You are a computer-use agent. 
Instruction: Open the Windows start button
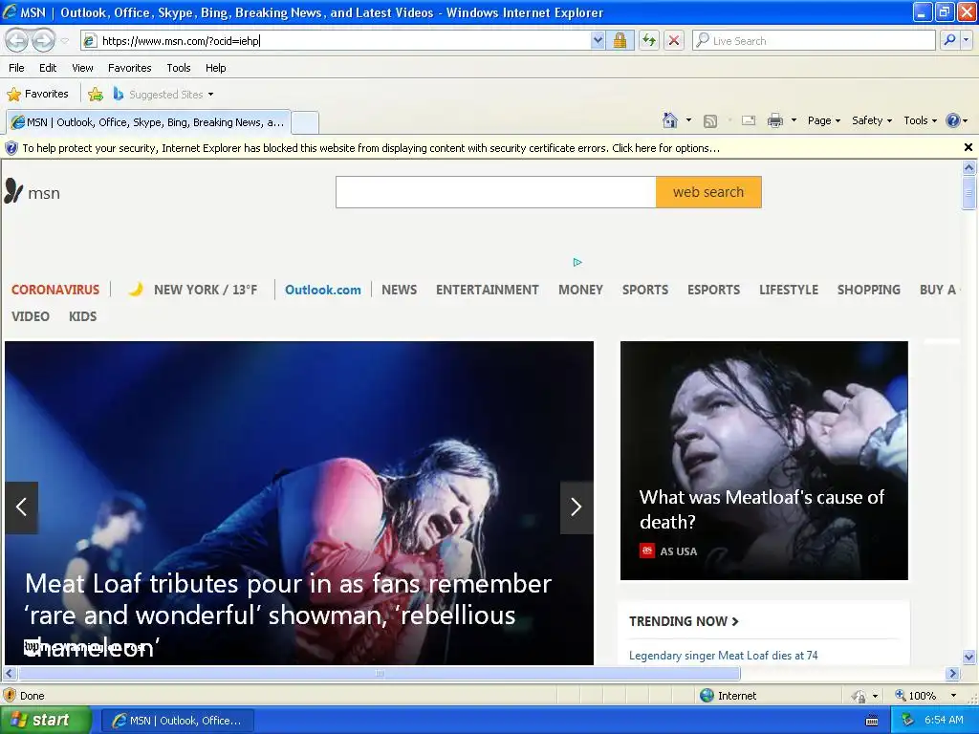(x=46, y=721)
